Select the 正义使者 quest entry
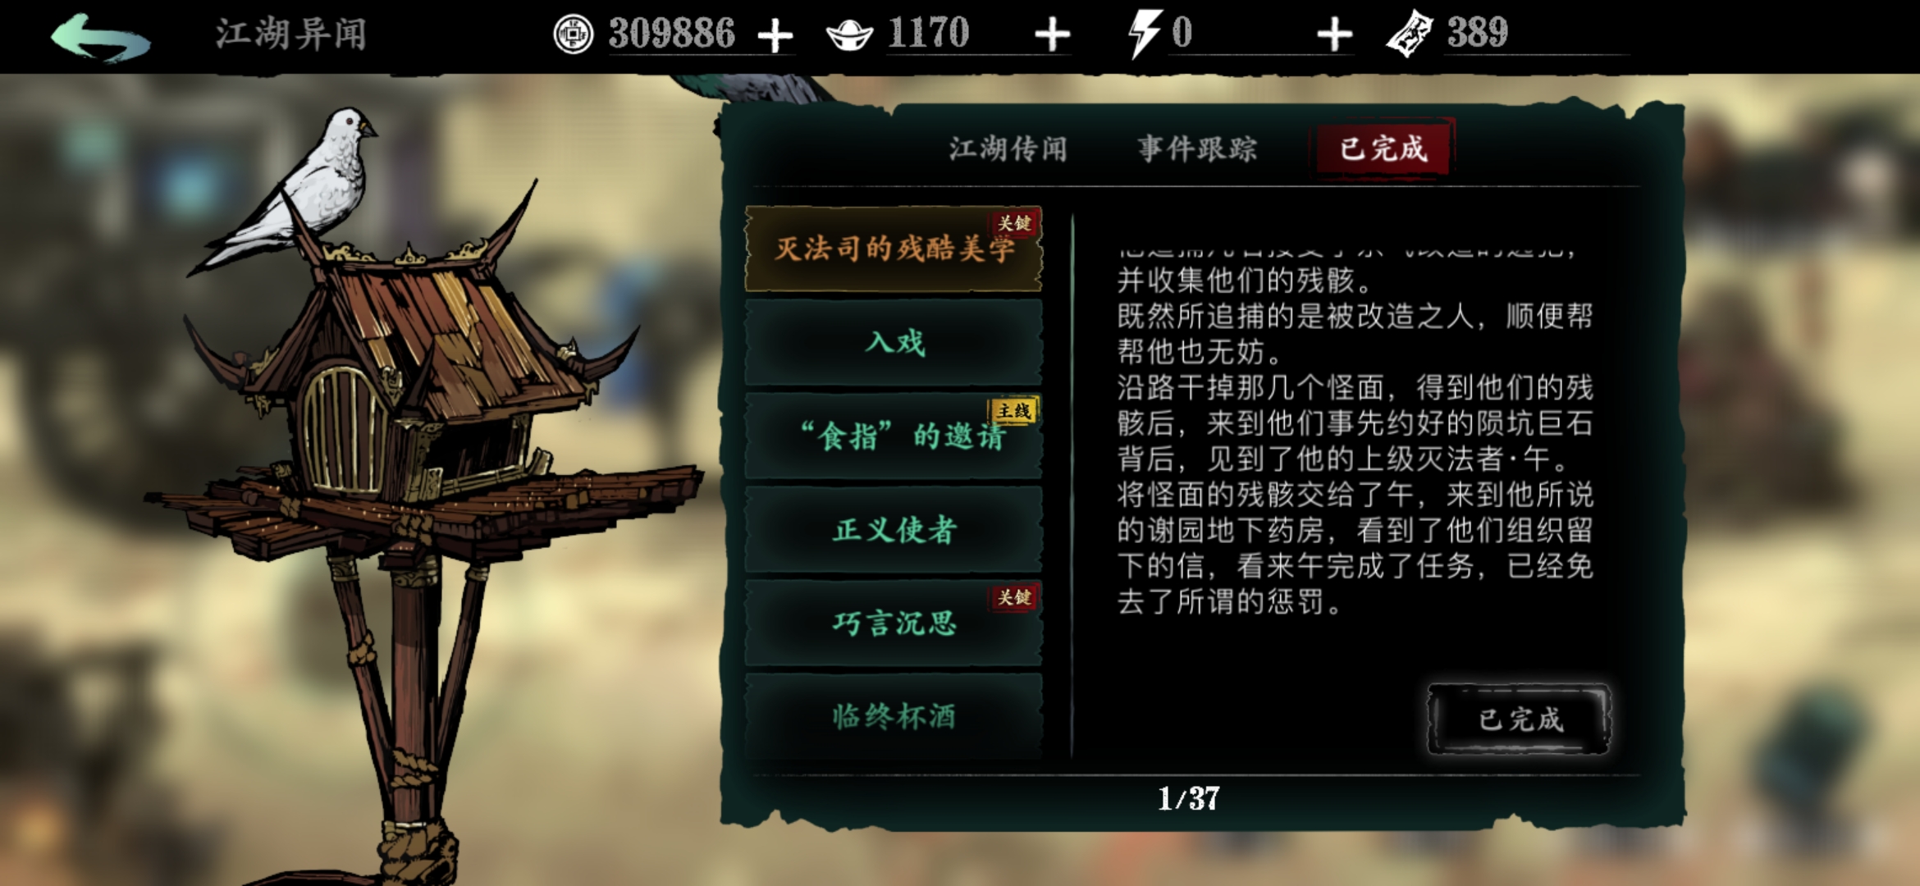This screenshot has height=886, width=1920. 894,529
